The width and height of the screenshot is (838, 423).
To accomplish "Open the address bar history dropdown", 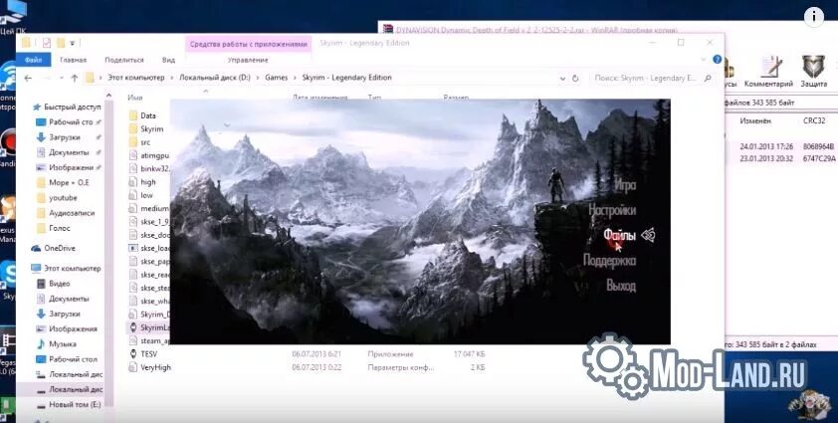I will [562, 78].
